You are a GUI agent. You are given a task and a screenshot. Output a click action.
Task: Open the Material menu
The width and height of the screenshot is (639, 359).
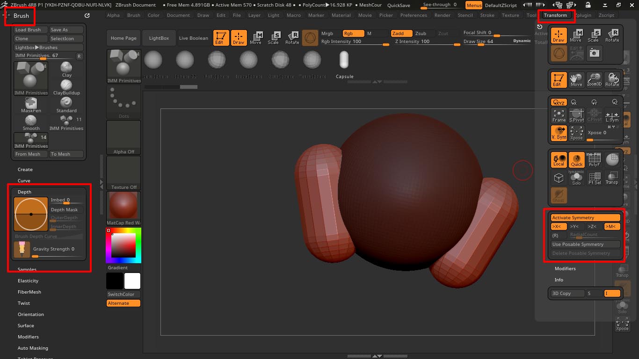341,15
